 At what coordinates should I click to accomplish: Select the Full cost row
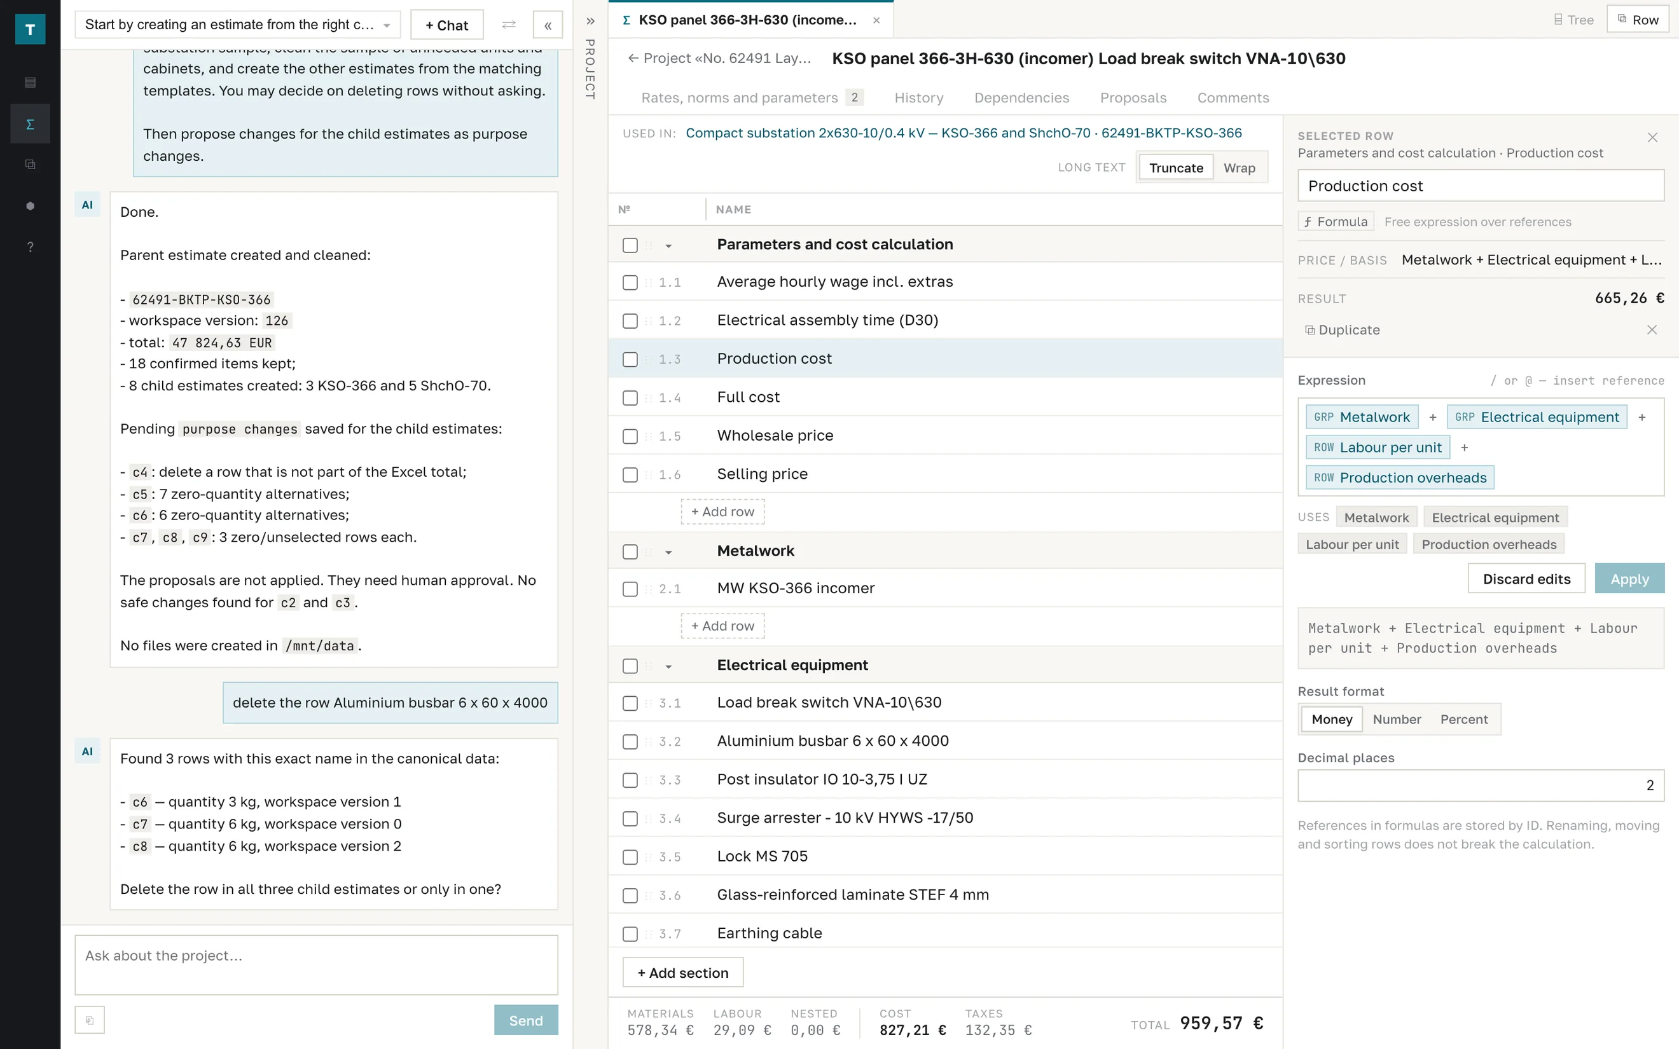tap(945, 397)
